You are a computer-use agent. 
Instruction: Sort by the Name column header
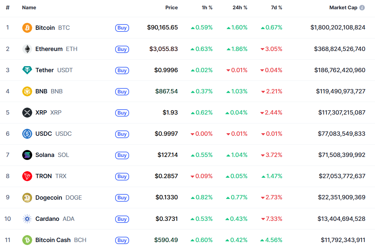(29, 8)
